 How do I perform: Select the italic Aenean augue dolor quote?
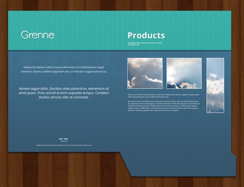tap(64, 93)
